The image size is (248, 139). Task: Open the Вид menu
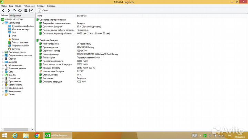pos(11,6)
